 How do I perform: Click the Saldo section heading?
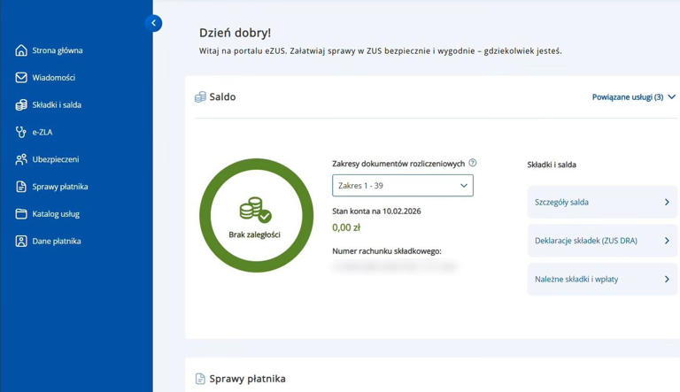click(x=222, y=96)
